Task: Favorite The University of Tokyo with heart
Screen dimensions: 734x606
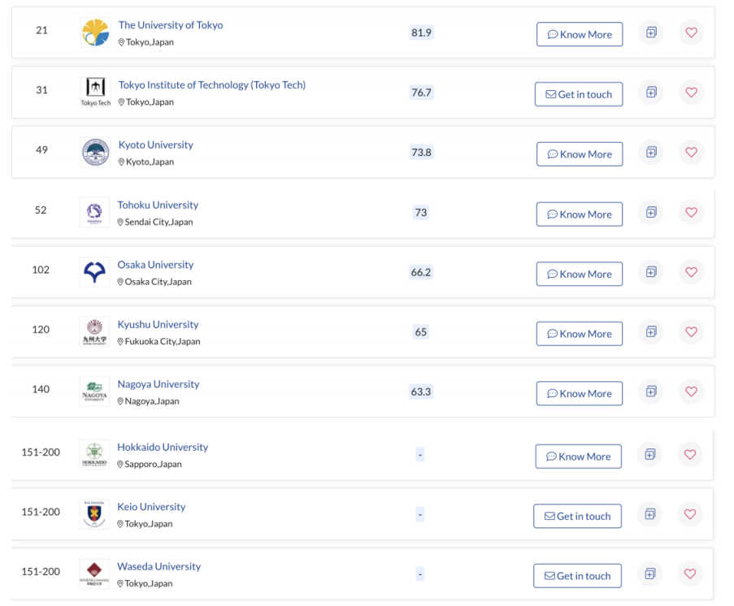Action: click(692, 32)
